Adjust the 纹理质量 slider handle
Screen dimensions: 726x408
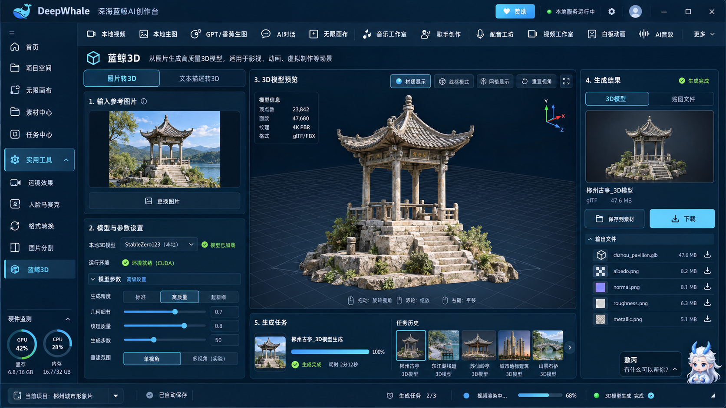pyautogui.click(x=184, y=326)
